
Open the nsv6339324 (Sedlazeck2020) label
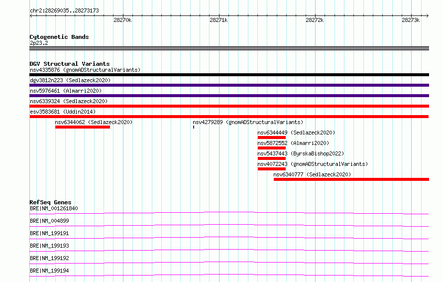coord(69,101)
